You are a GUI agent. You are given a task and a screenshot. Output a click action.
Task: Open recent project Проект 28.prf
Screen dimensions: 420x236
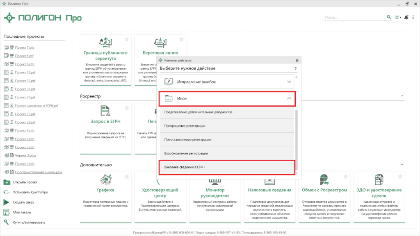25,122
